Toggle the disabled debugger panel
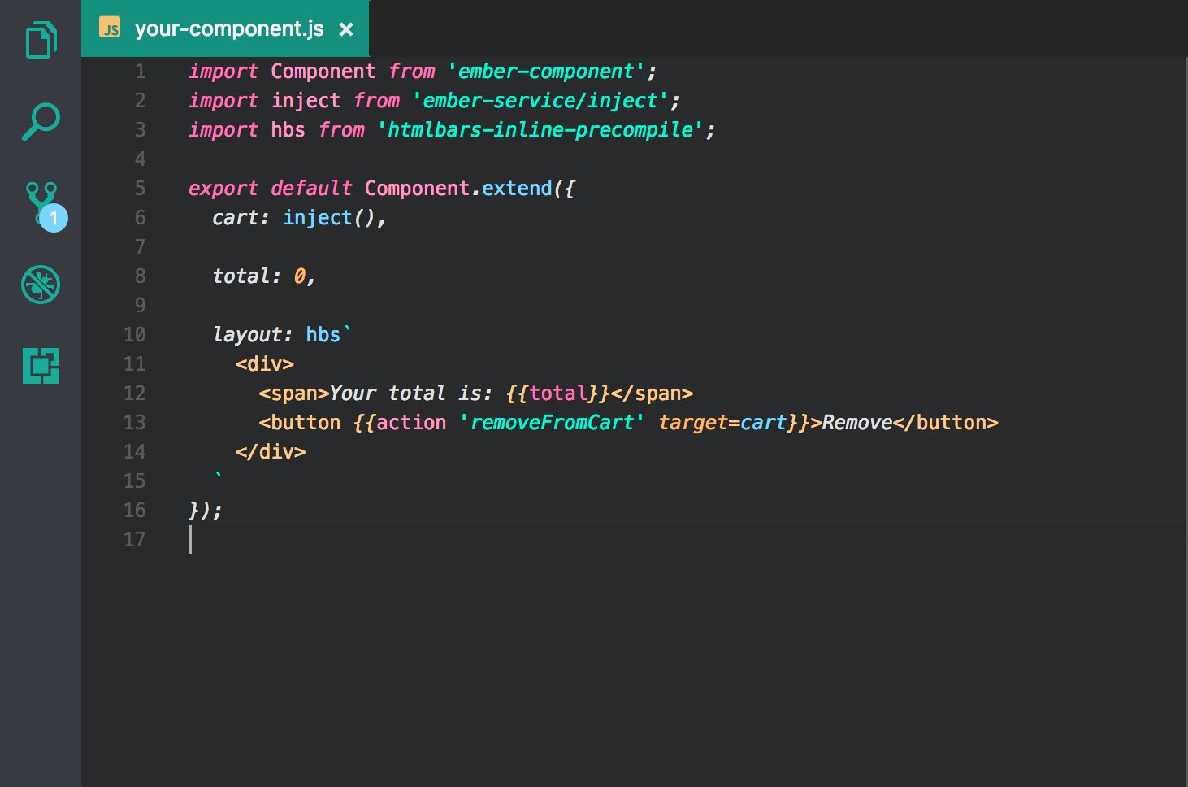This screenshot has height=787, width=1188. coord(41,285)
